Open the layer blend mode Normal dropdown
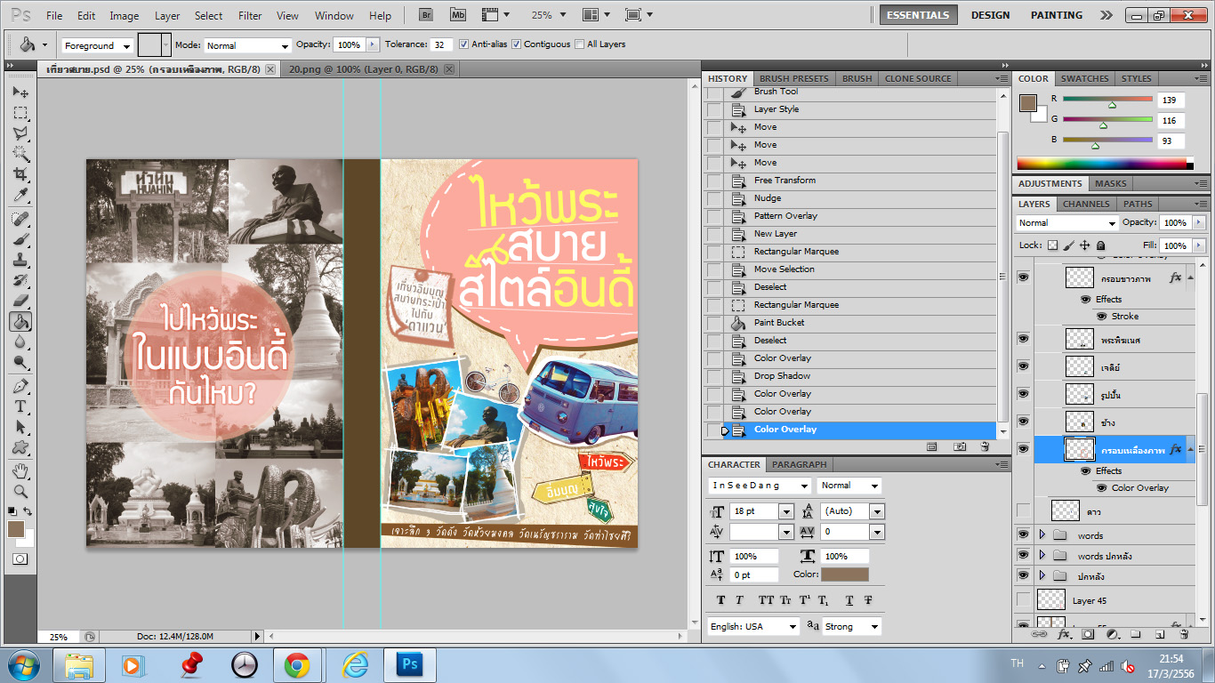The height and width of the screenshot is (683, 1215). (x=1066, y=223)
